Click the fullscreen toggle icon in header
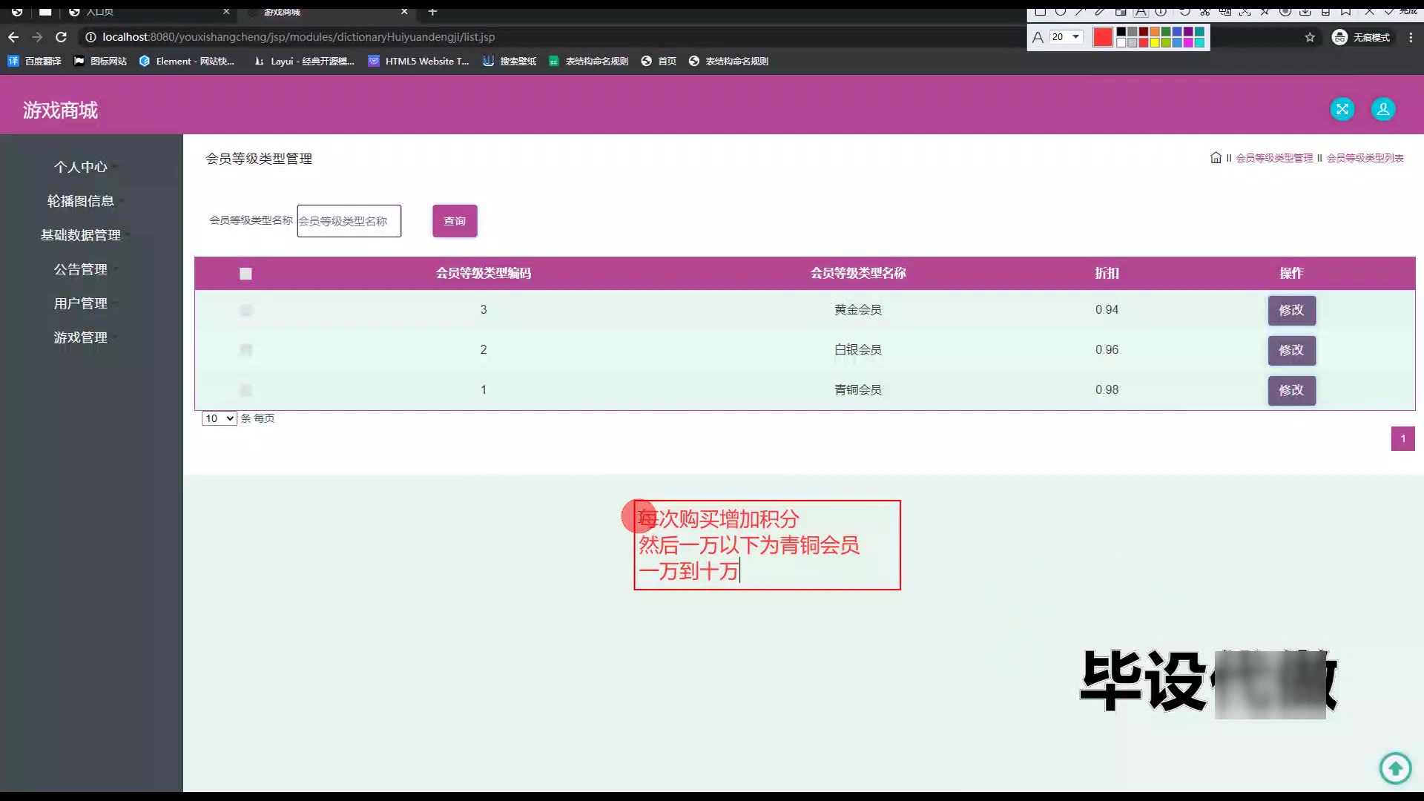 click(x=1342, y=110)
